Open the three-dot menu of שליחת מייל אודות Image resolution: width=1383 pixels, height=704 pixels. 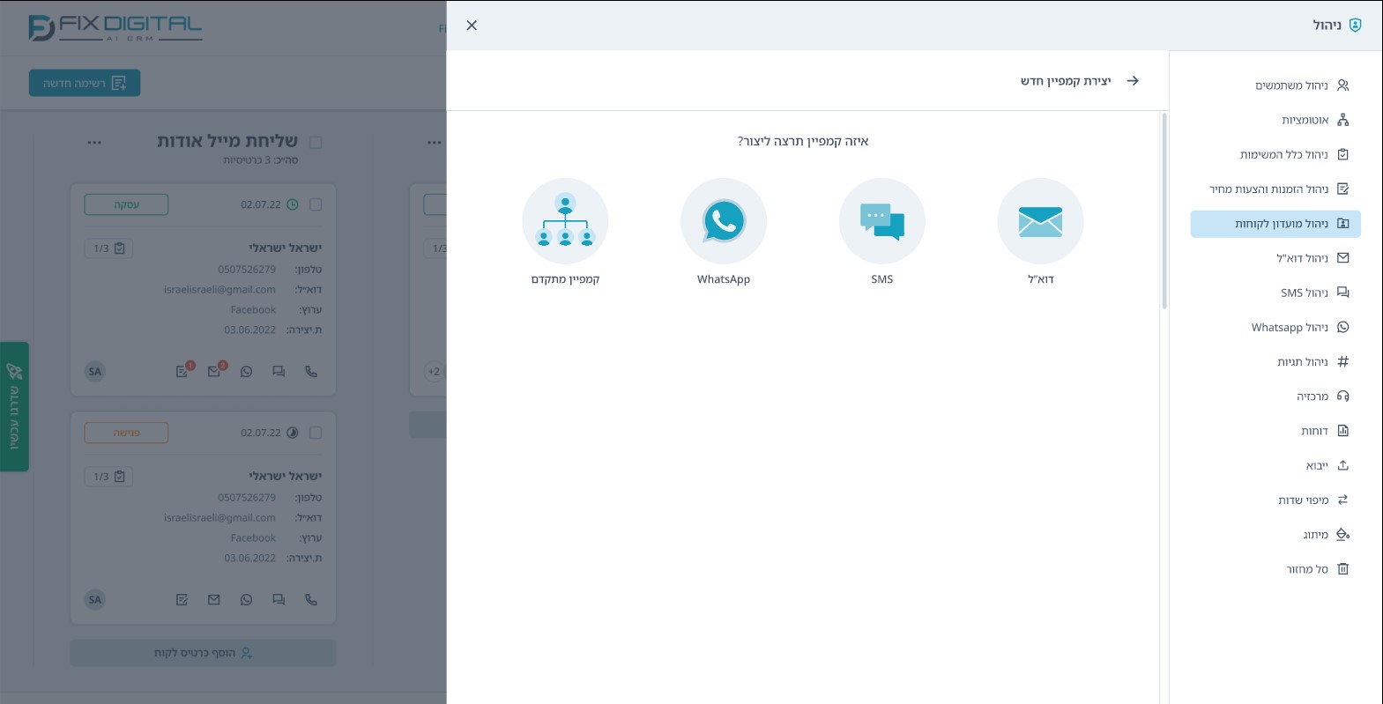click(94, 142)
